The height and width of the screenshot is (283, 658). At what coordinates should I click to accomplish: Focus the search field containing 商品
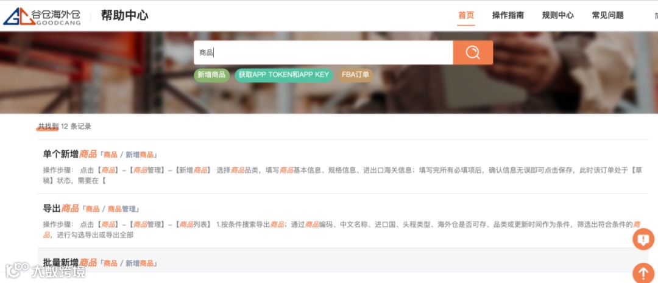(324, 52)
